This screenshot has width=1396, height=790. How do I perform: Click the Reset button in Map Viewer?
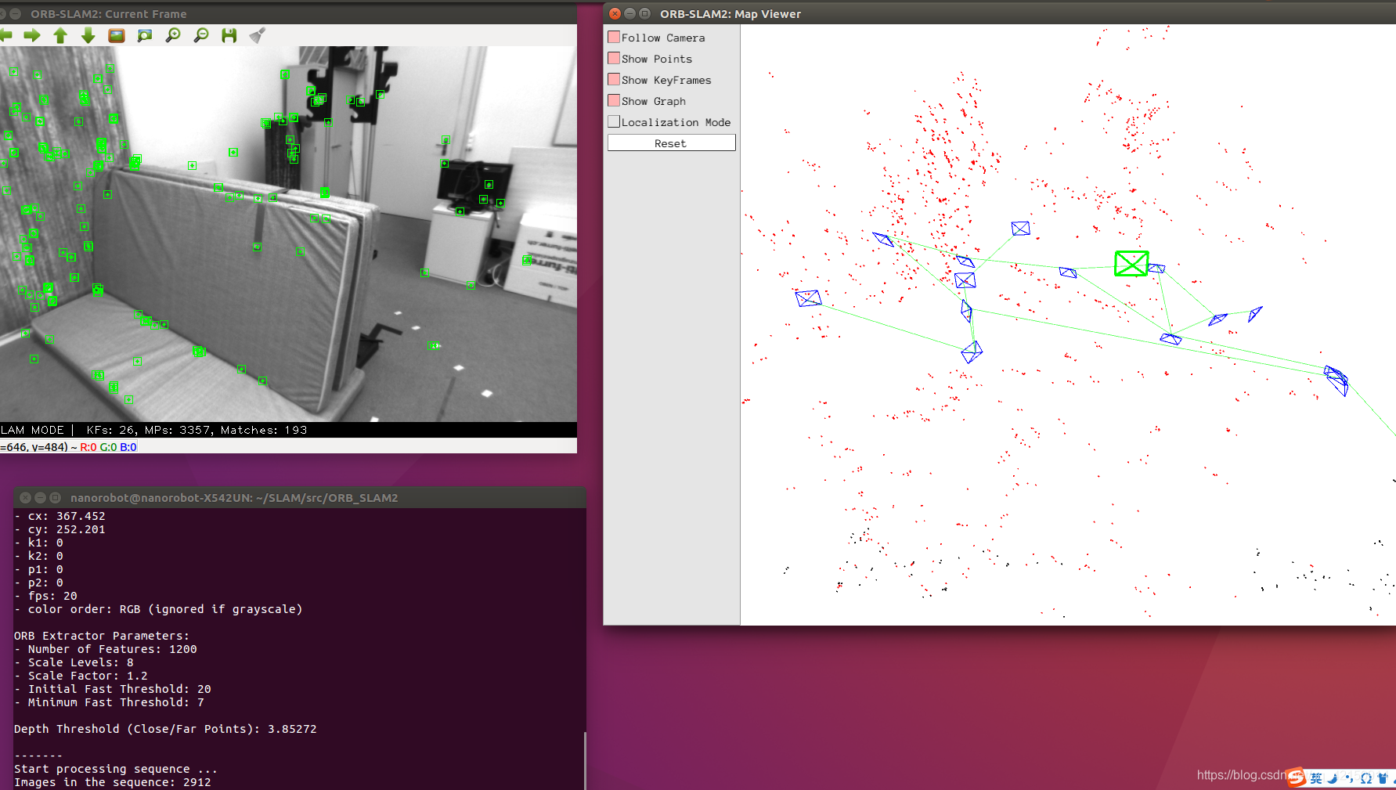pyautogui.click(x=672, y=142)
